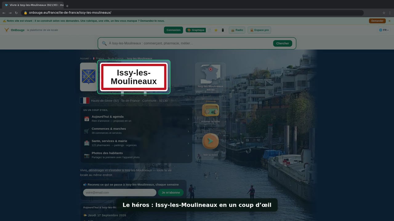Open the France location map card
Image resolution: width=394 pixels, height=221 pixels.
pyautogui.click(x=211, y=77)
